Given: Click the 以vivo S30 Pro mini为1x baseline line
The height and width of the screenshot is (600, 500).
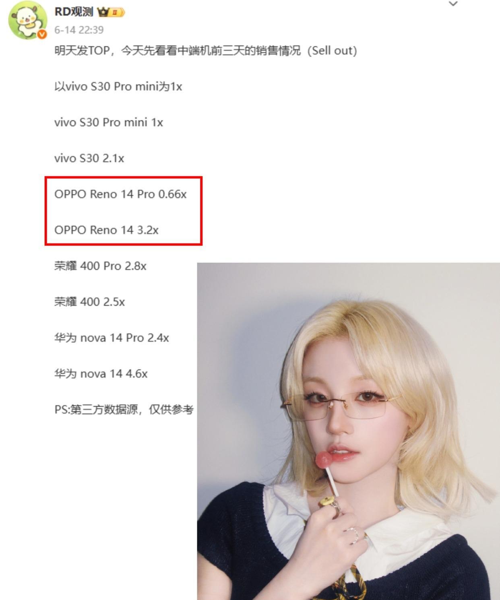Looking at the screenshot, I should point(118,87).
